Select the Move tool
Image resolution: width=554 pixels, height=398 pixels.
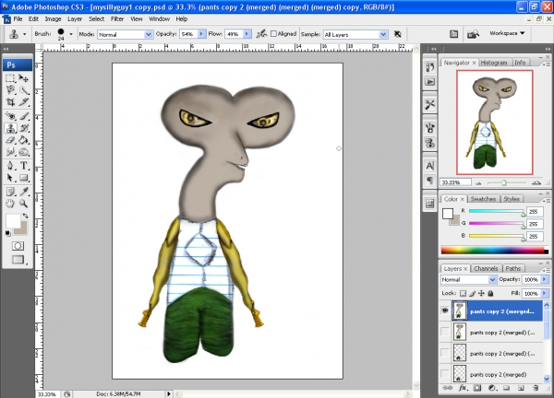24,78
